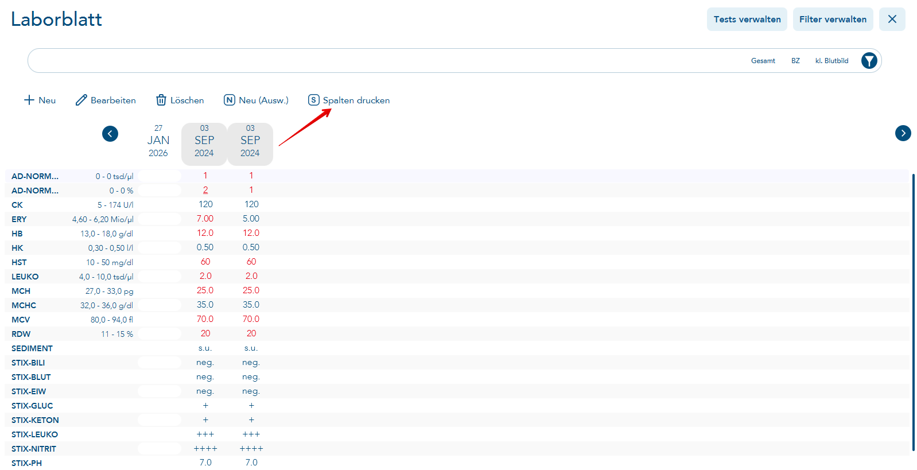
Task: Select the second 03 SEP 2024 column
Action: (250, 141)
